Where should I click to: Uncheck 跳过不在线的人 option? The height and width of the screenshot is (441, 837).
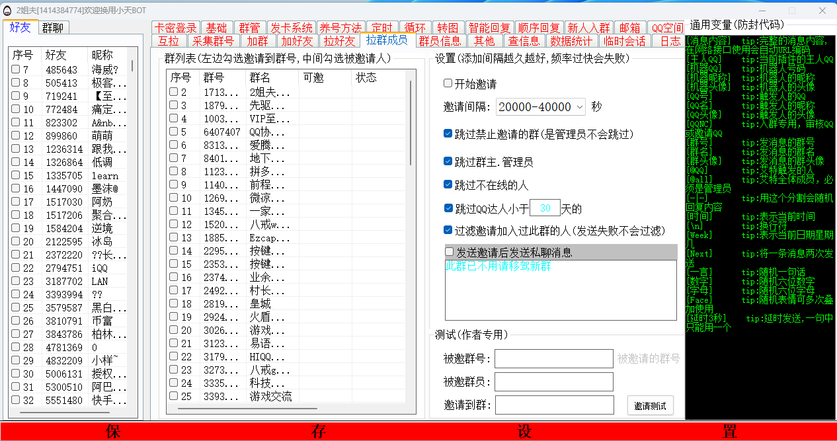click(x=448, y=185)
